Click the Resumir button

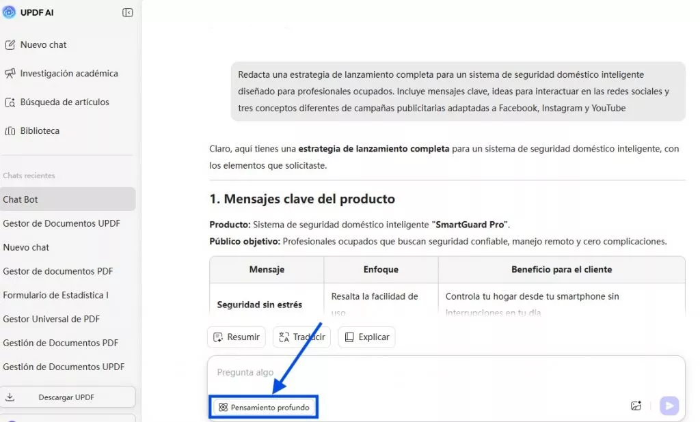point(237,337)
